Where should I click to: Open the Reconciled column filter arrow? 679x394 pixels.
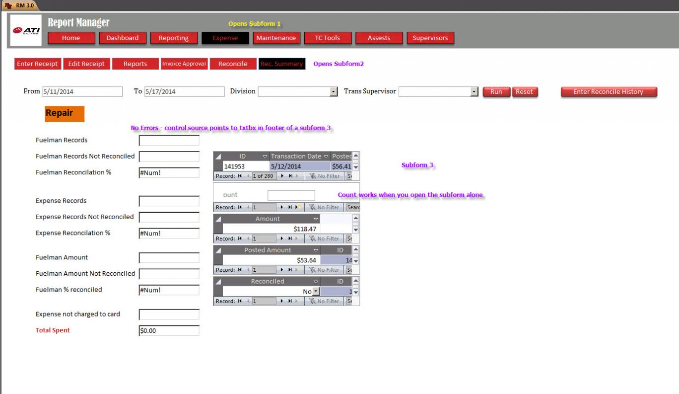[x=316, y=282]
